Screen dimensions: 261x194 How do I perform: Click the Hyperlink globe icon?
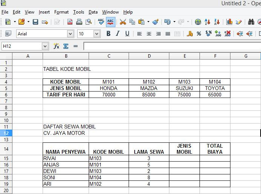tap(198, 22)
